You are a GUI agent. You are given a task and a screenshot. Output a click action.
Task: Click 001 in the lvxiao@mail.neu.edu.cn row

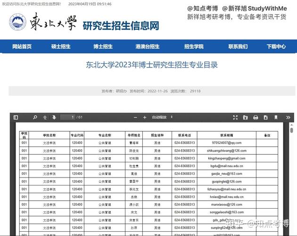point(24,197)
